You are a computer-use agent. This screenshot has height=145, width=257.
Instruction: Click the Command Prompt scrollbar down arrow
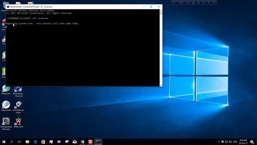click(161, 85)
